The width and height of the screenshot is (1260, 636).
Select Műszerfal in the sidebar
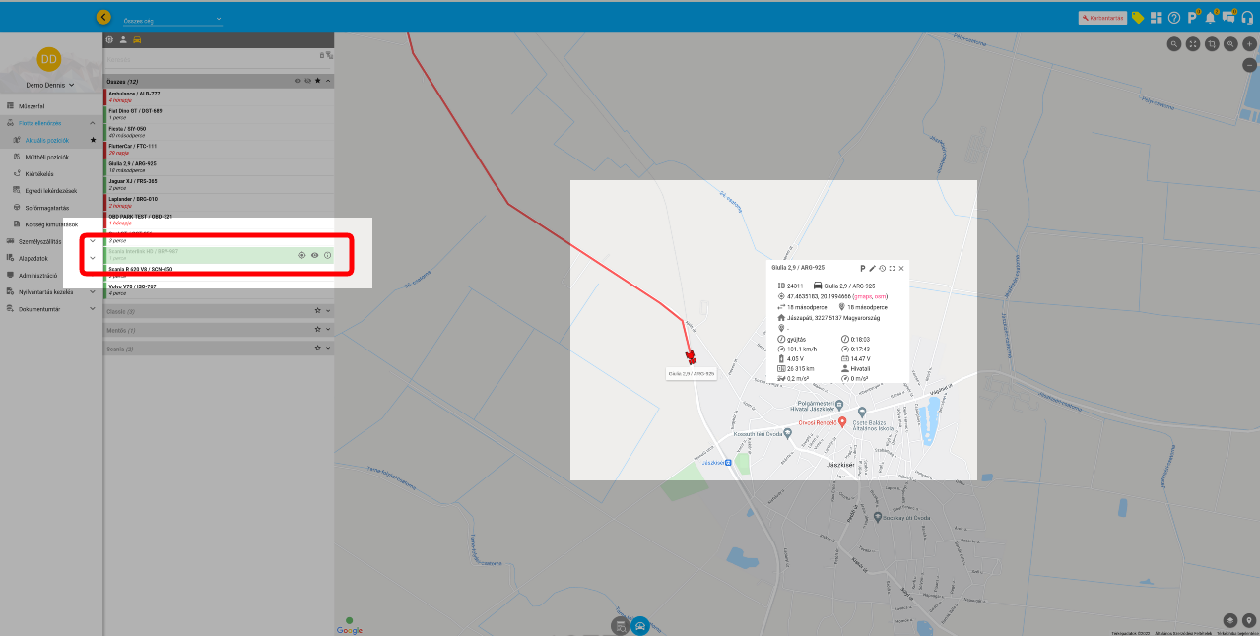click(x=32, y=105)
